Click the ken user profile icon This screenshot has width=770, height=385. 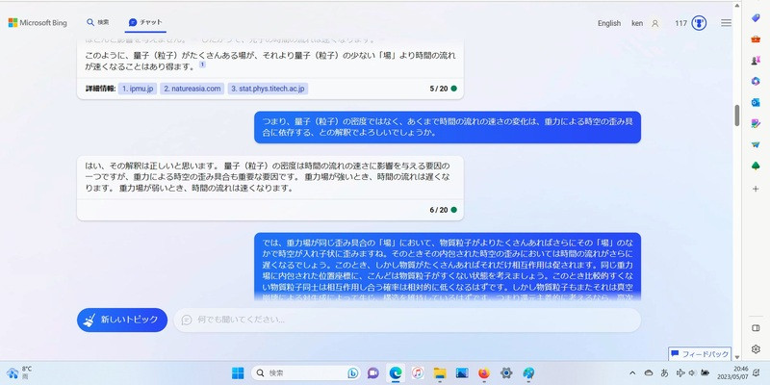(654, 22)
